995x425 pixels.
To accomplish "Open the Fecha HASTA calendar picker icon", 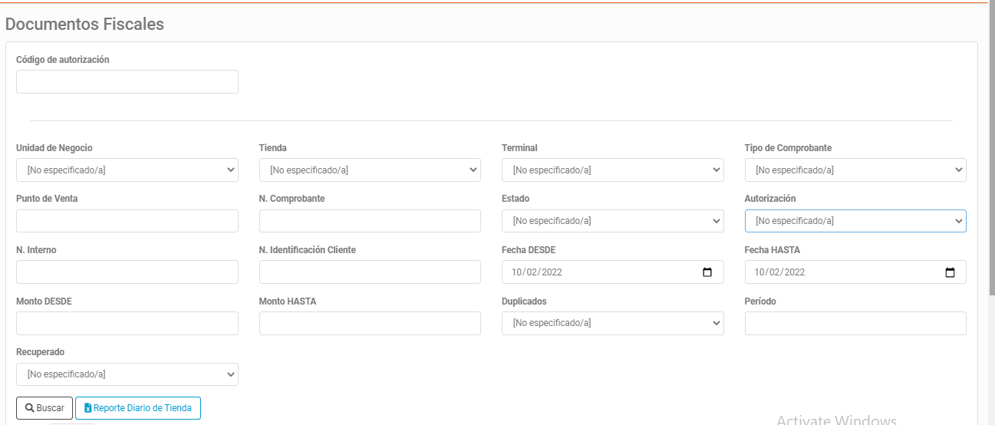I will pos(950,272).
